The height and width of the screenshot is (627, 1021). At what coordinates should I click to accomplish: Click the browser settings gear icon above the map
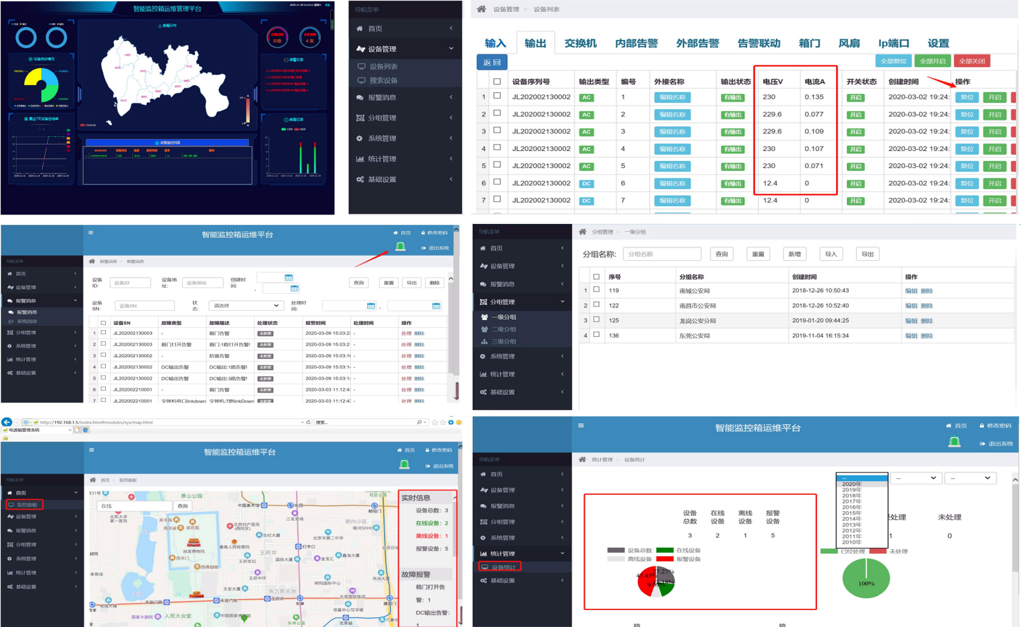point(451,422)
